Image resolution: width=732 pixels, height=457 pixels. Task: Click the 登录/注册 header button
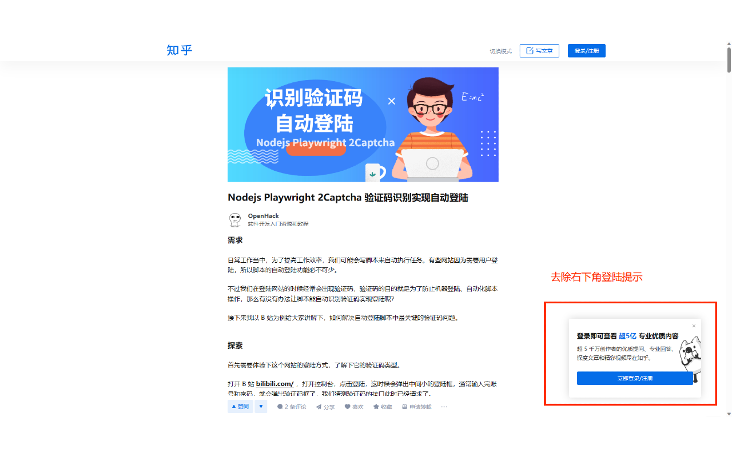[587, 51]
